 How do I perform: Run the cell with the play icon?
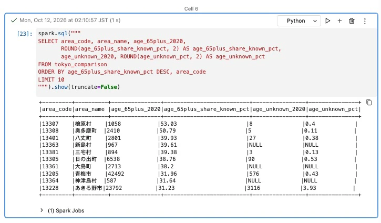[327, 21]
